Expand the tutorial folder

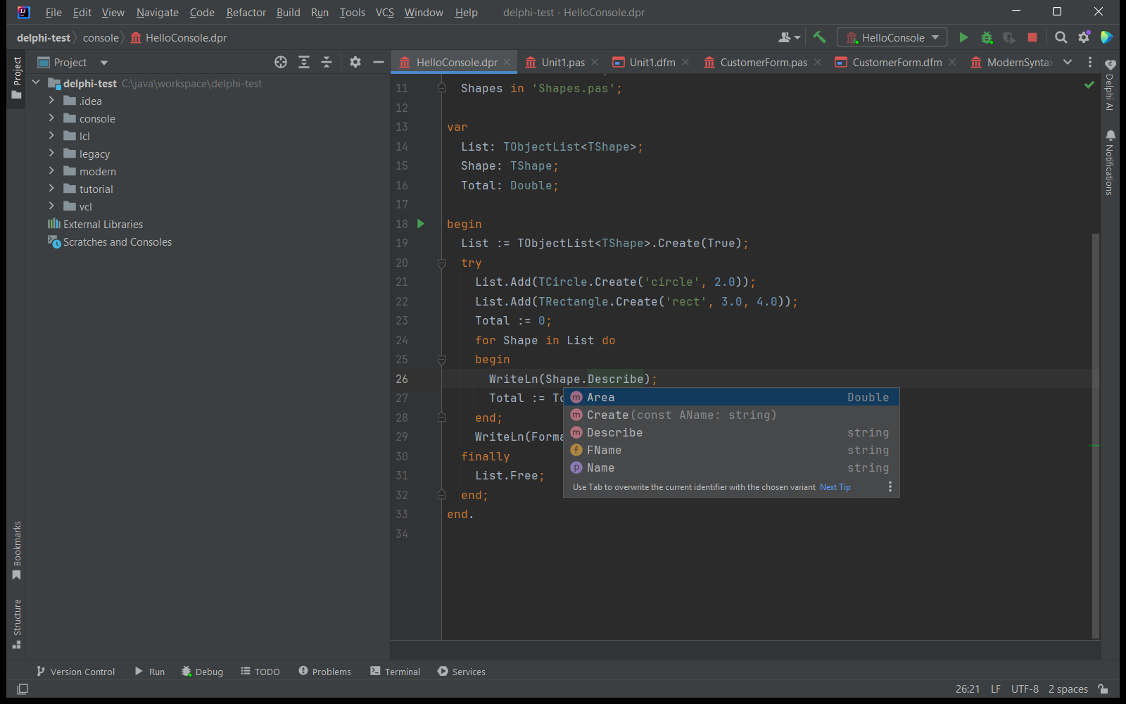[x=51, y=188]
